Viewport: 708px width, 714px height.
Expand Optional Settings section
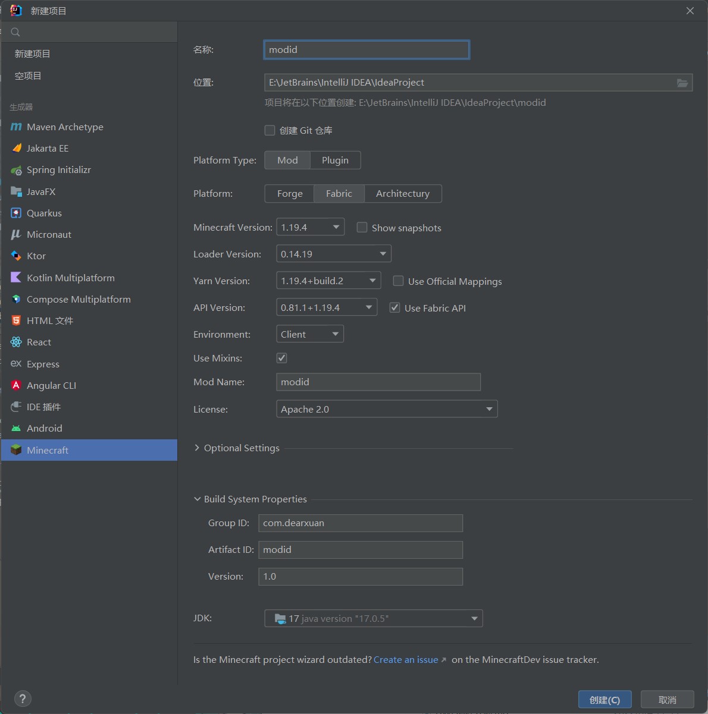[x=237, y=448]
